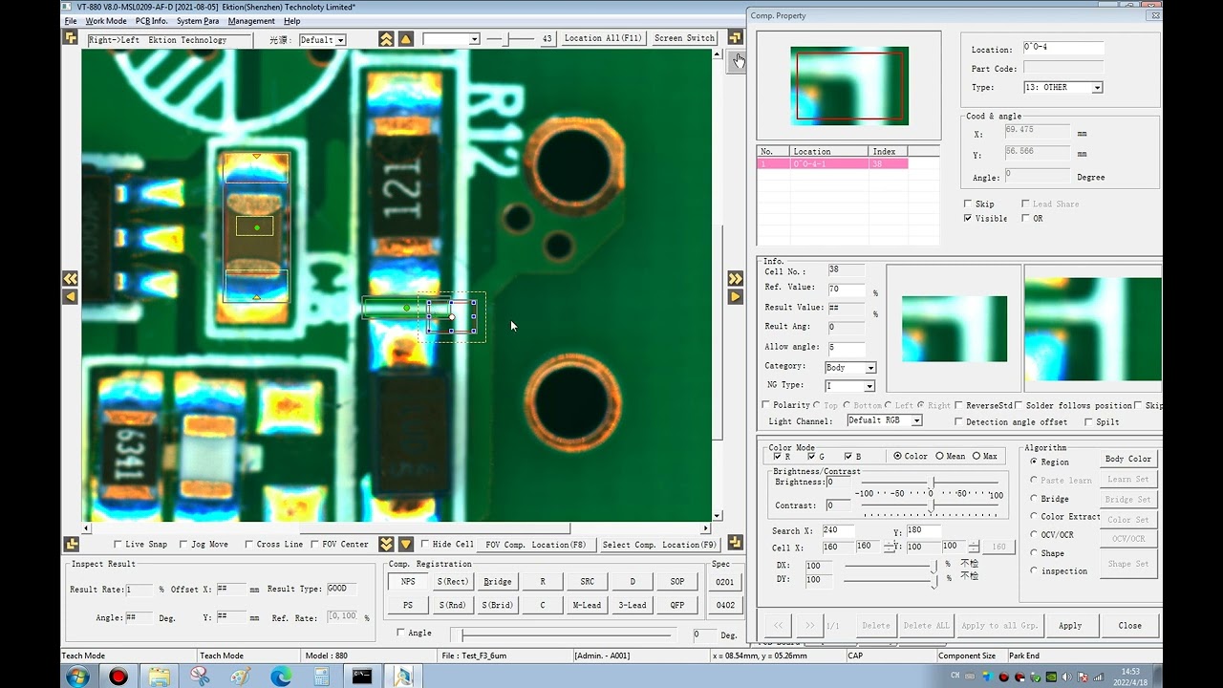Click the Location All(F11) button

click(603, 38)
